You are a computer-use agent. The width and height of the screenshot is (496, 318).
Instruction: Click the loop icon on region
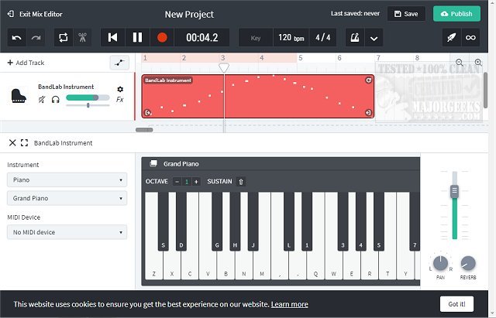pyautogui.click(x=369, y=80)
